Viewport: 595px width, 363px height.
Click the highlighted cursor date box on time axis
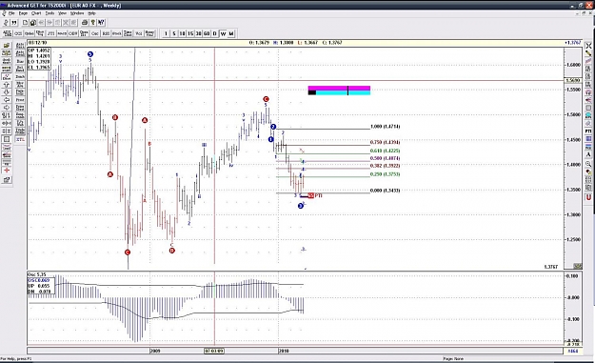(214, 351)
